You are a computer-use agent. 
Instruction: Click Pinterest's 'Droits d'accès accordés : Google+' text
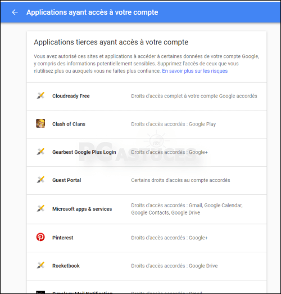(x=170, y=238)
